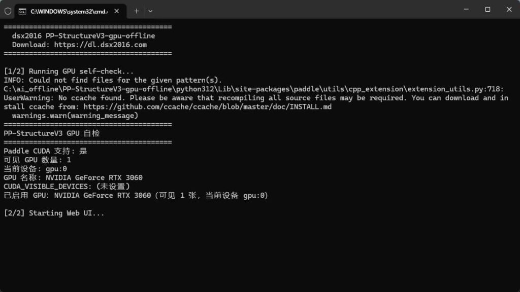The image size is (520, 292).
Task: Open the GitHub ccache INSTALL.md link
Action: pos(207,107)
